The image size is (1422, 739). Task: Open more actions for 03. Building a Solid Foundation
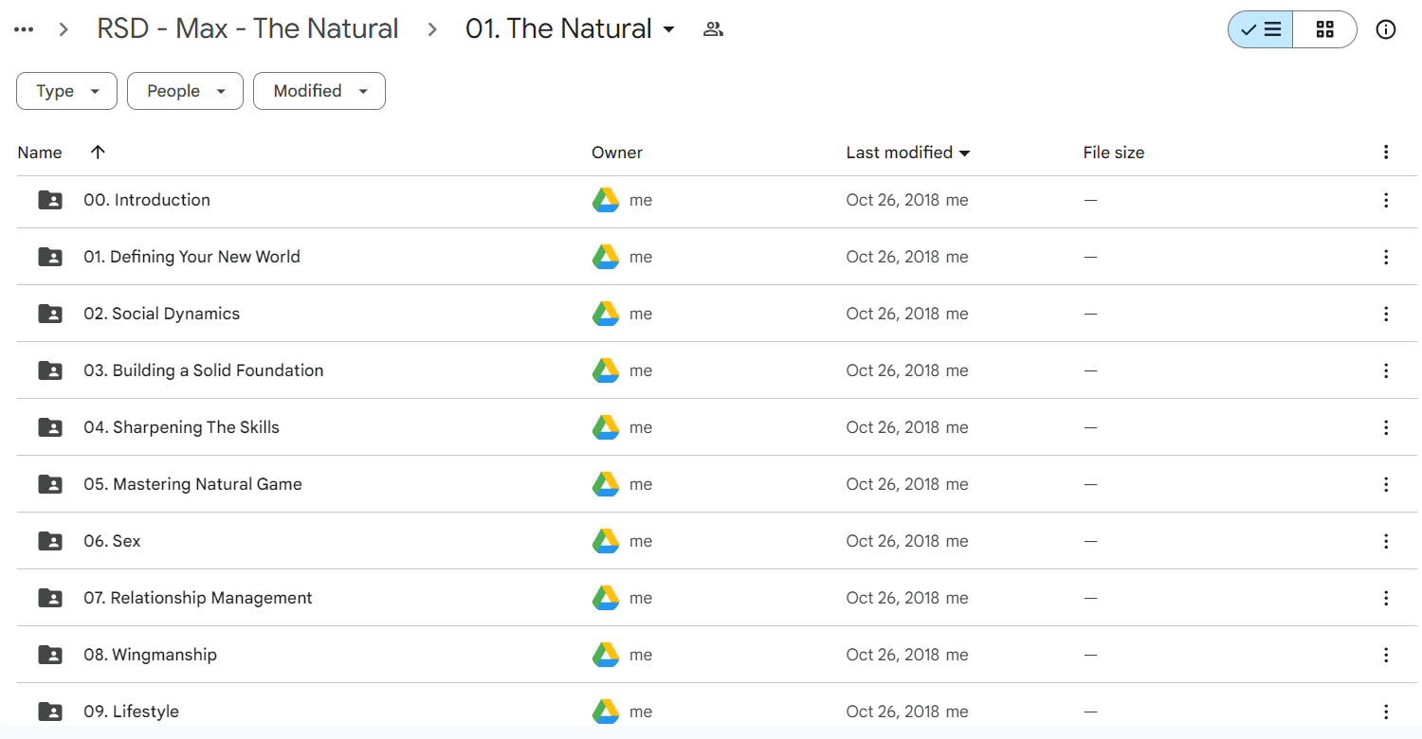[x=1386, y=370]
